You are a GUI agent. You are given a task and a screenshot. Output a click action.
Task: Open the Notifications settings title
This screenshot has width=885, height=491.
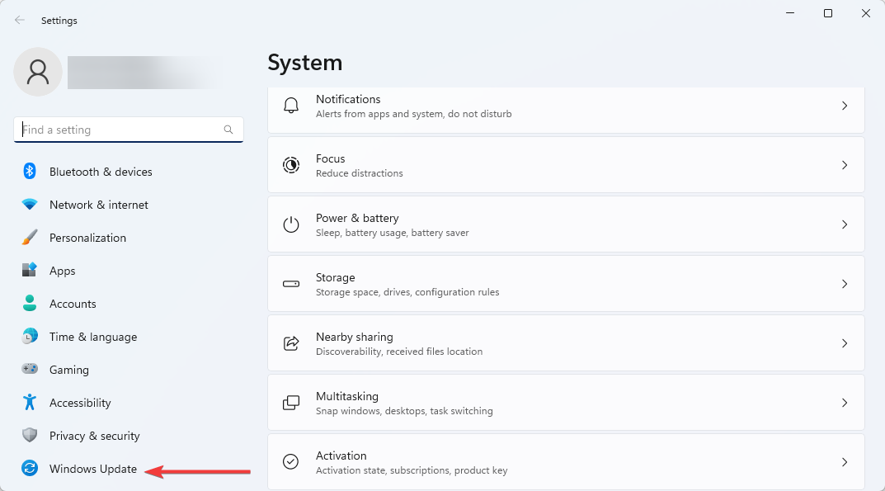click(348, 99)
